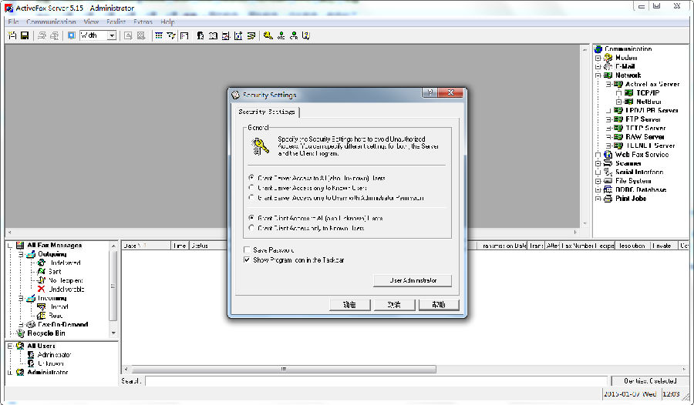This screenshot has height=405, width=694.
Task: Open the Help menu
Action: coord(167,22)
